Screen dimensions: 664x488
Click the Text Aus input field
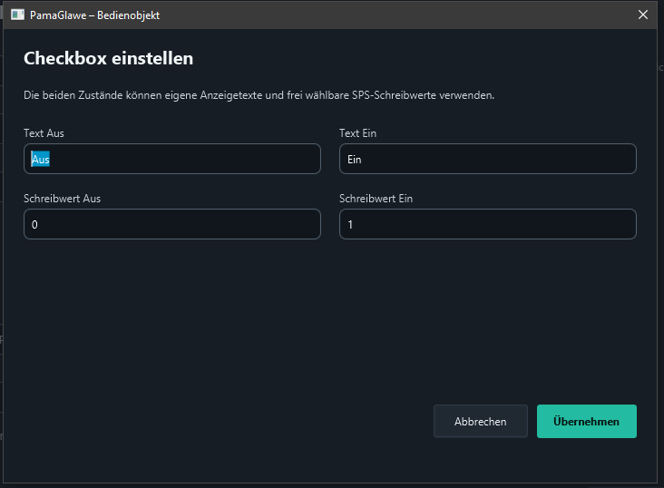coord(172,159)
